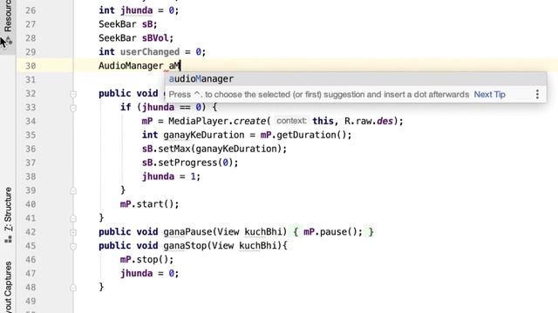Image resolution: width=558 pixels, height=313 pixels.
Task: Click the 'context:' parameter hint
Action: (291, 121)
